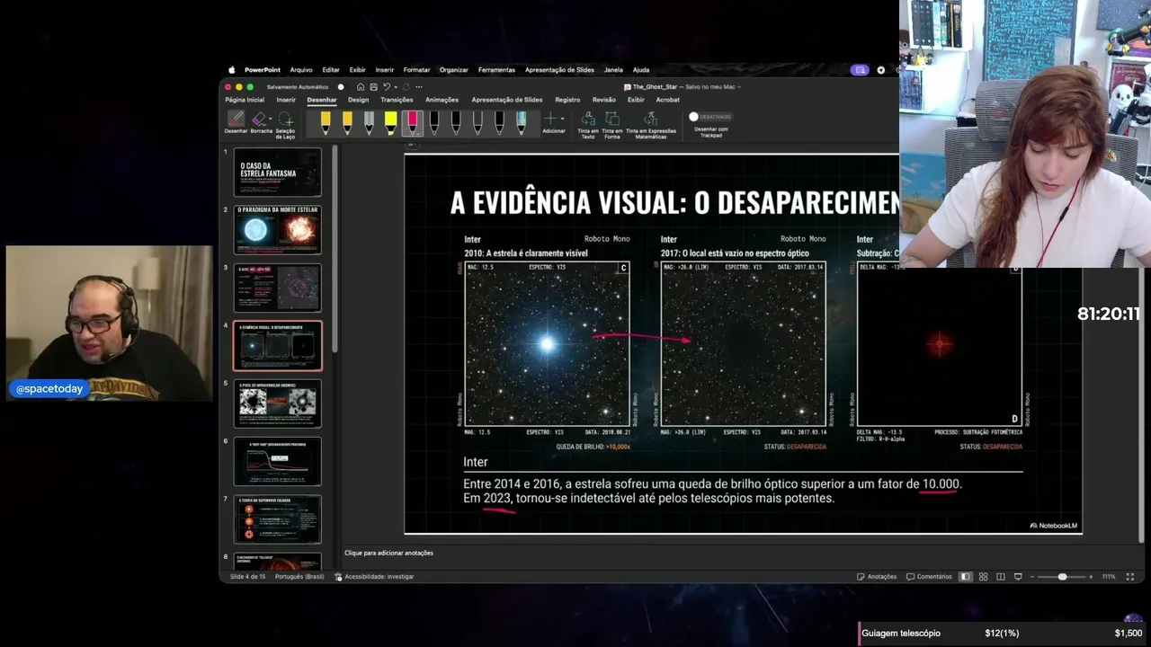Click the Português (Brasil) language indicator
Viewport: 1151px width, 647px height.
point(299,576)
